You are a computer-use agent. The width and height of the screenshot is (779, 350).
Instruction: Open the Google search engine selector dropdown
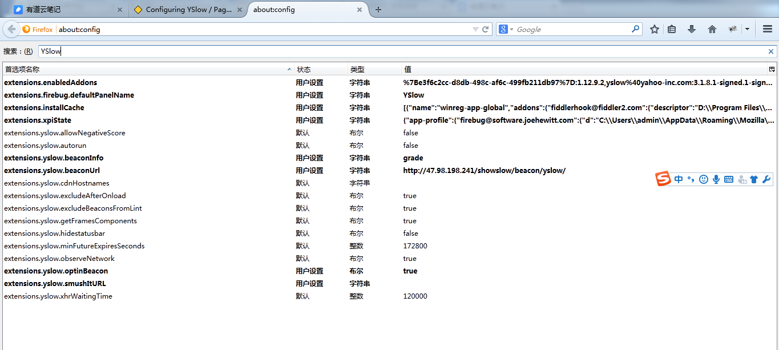coord(506,29)
